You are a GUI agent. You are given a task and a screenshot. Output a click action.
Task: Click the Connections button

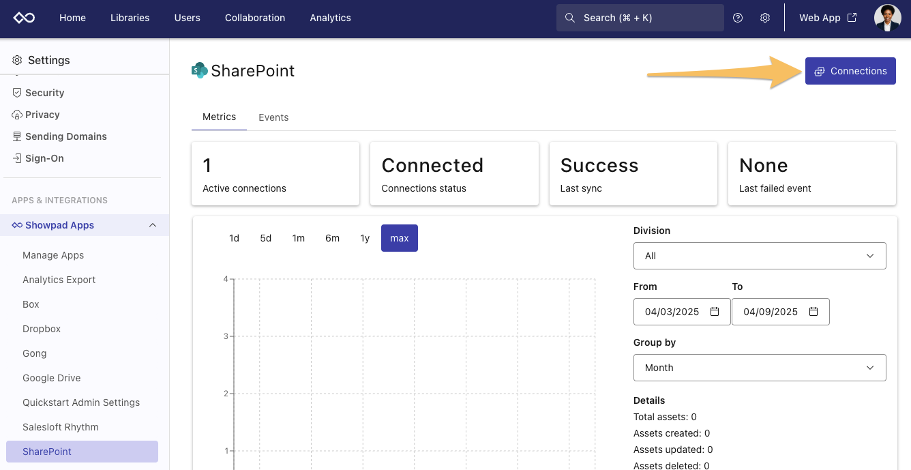(x=850, y=70)
